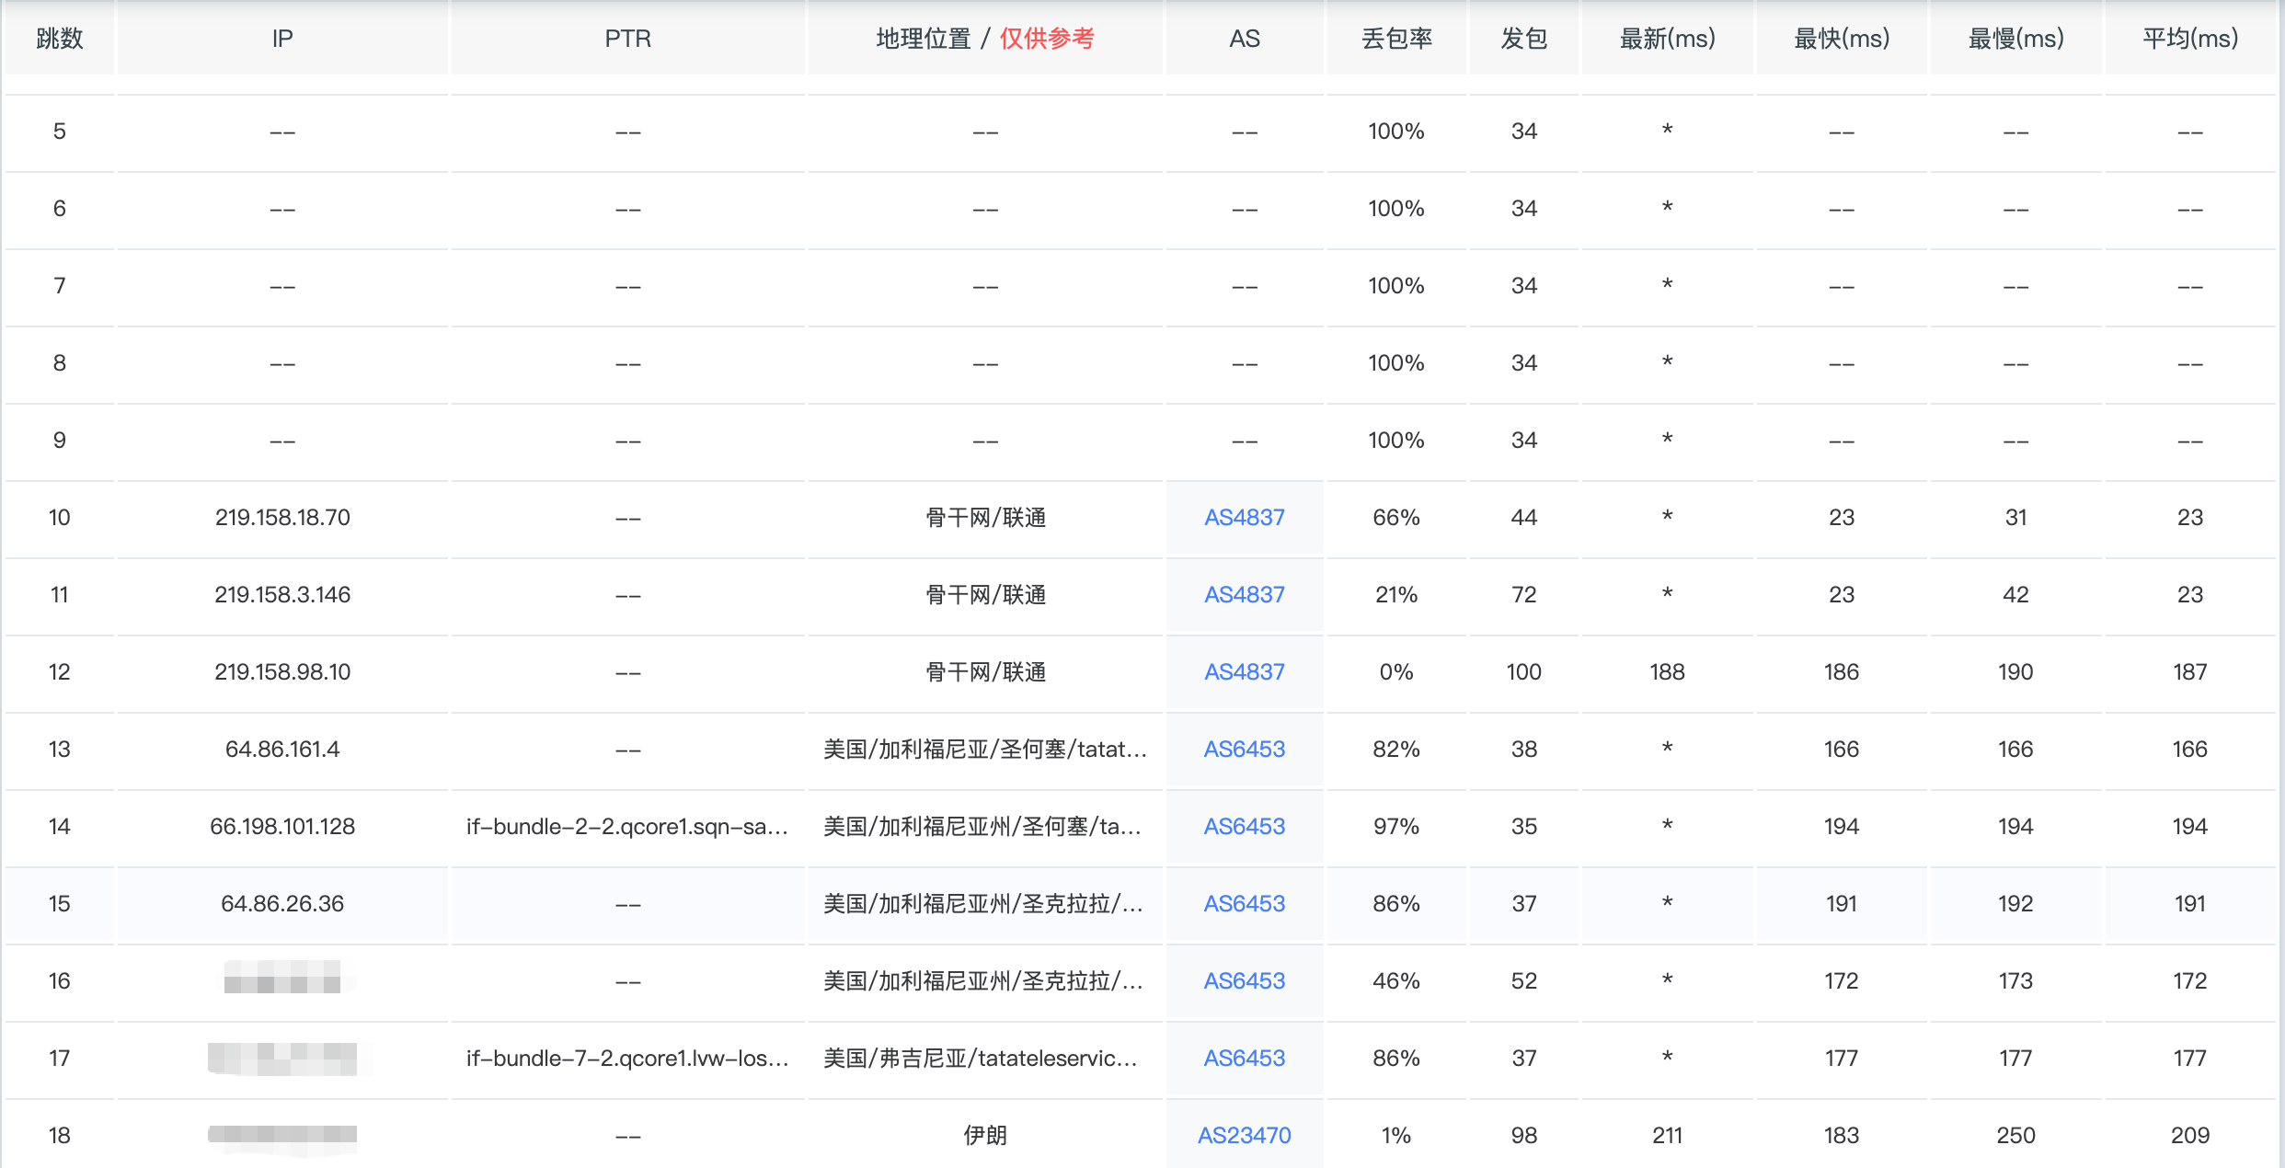This screenshot has width=2285, height=1168.
Task: Open AS6453 link for hop 17
Action: tap(1244, 1059)
